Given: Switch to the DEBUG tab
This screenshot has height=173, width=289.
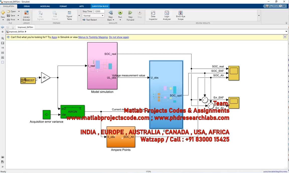Looking at the screenshot, I should [27, 6].
